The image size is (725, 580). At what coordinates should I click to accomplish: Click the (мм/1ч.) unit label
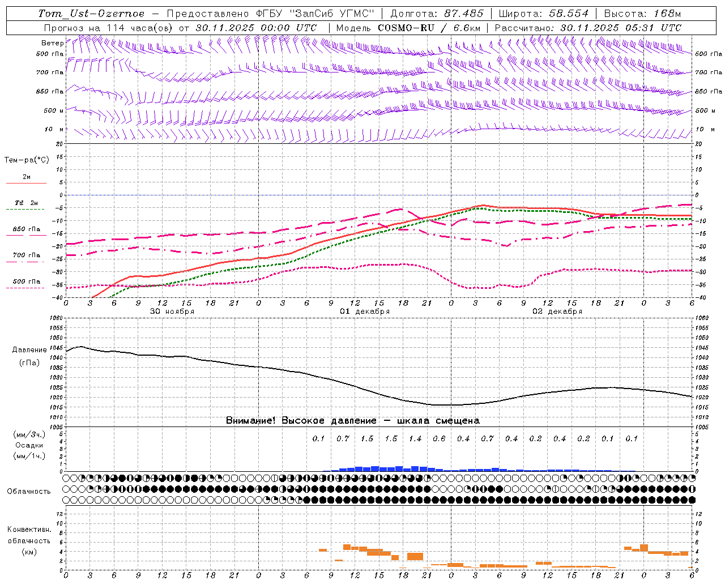coord(29,456)
